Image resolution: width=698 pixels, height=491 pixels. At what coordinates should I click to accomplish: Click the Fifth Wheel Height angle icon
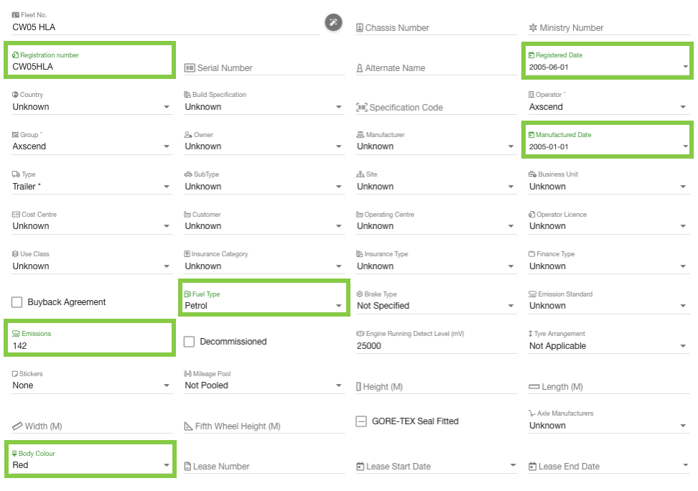[189, 426]
